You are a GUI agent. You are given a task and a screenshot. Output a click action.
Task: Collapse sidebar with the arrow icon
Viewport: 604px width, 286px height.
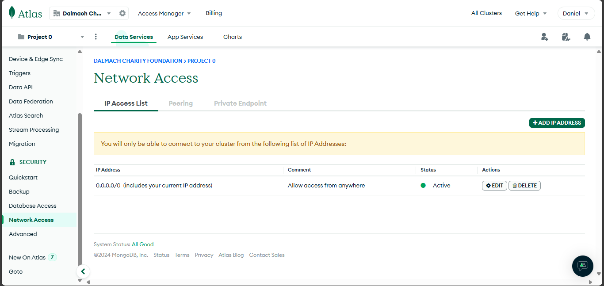[83, 271]
